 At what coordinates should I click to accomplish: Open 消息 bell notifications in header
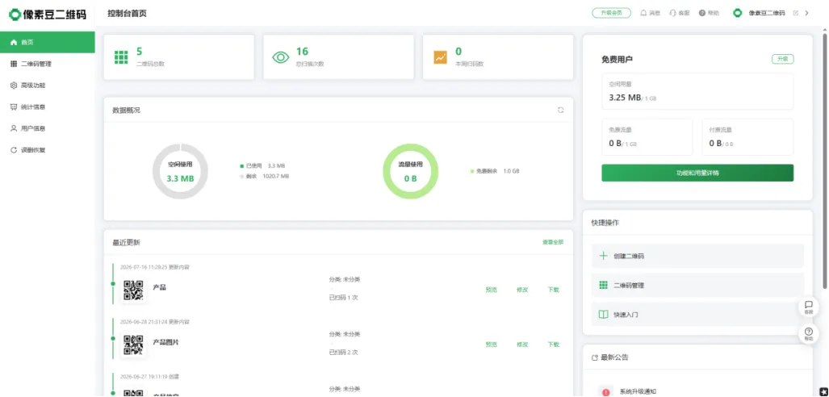(x=651, y=13)
